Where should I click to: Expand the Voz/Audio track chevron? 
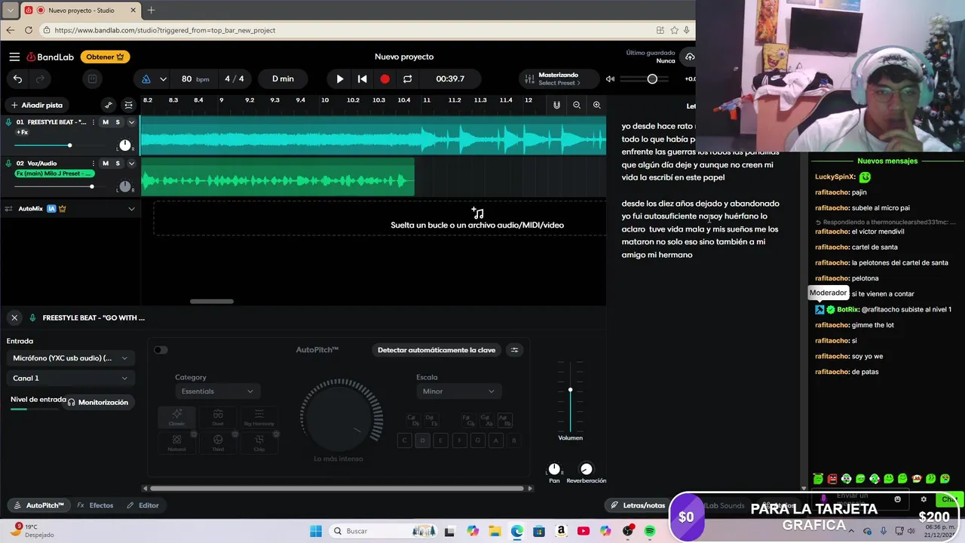click(x=131, y=163)
